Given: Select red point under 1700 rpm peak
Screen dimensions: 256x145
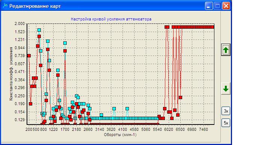Looking at the screenshot, I should pos(65,51).
